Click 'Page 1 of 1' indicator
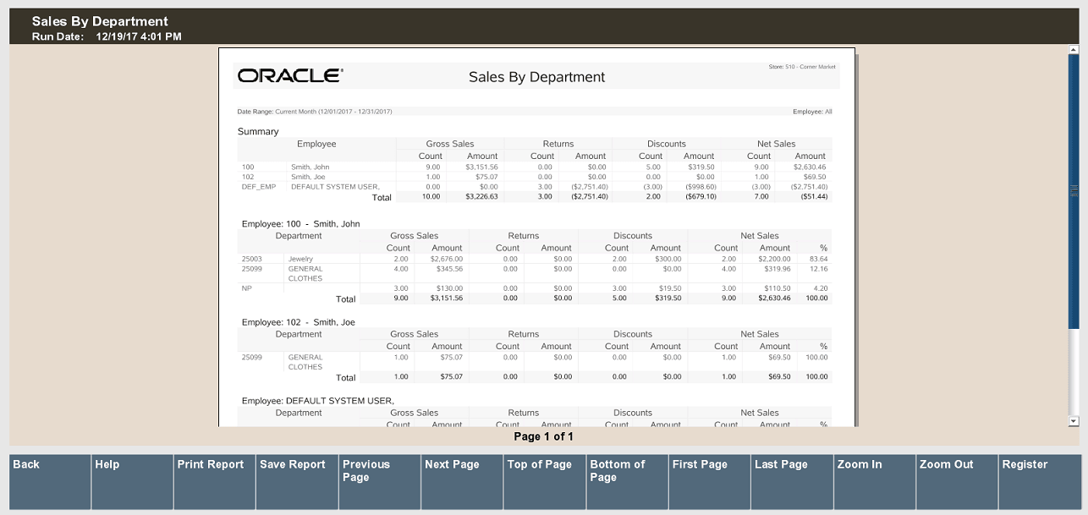The height and width of the screenshot is (515, 1088). [544, 437]
